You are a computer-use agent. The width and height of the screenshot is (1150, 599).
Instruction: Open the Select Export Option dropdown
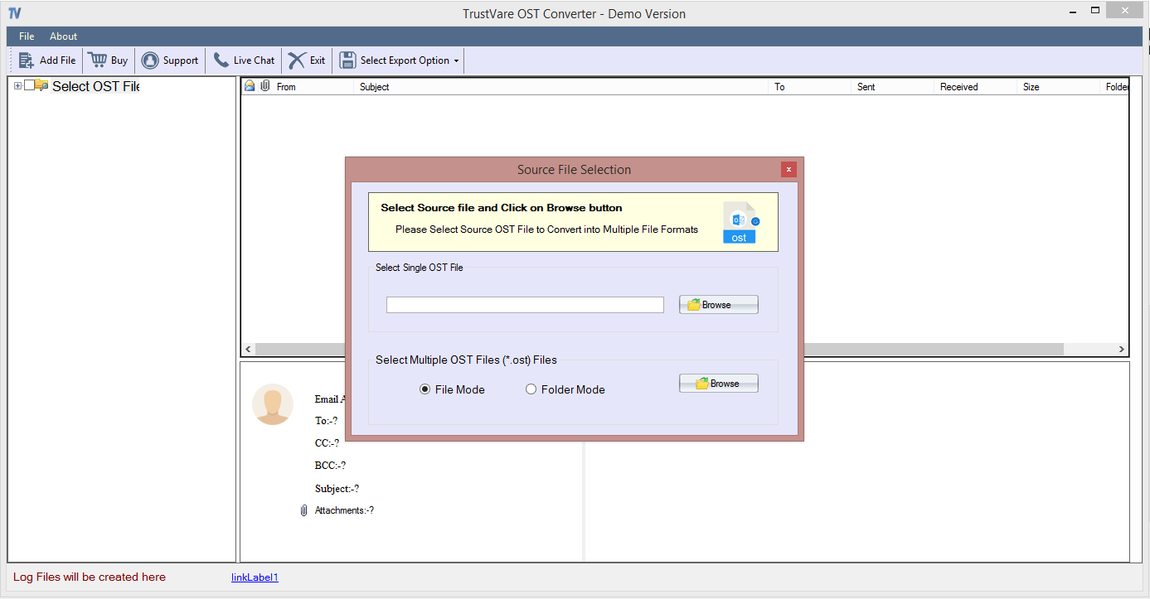point(456,60)
